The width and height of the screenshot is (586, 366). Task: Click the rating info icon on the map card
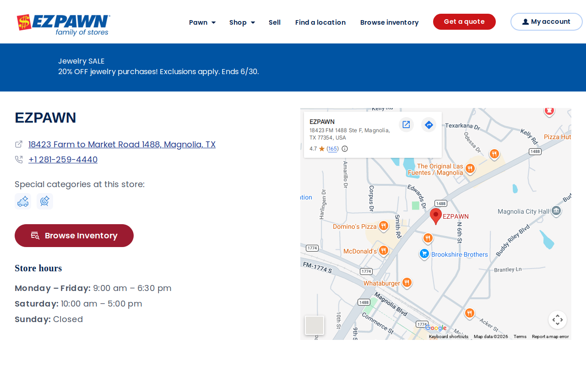(x=345, y=149)
